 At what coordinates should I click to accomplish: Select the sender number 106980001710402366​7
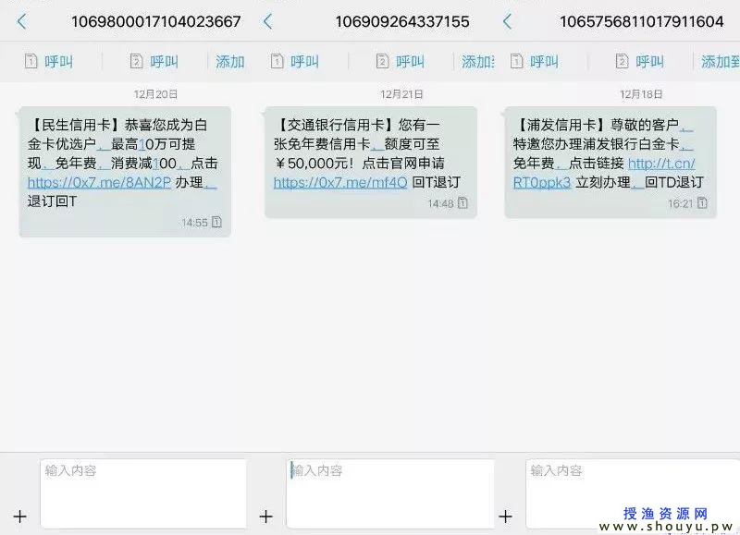(x=155, y=21)
